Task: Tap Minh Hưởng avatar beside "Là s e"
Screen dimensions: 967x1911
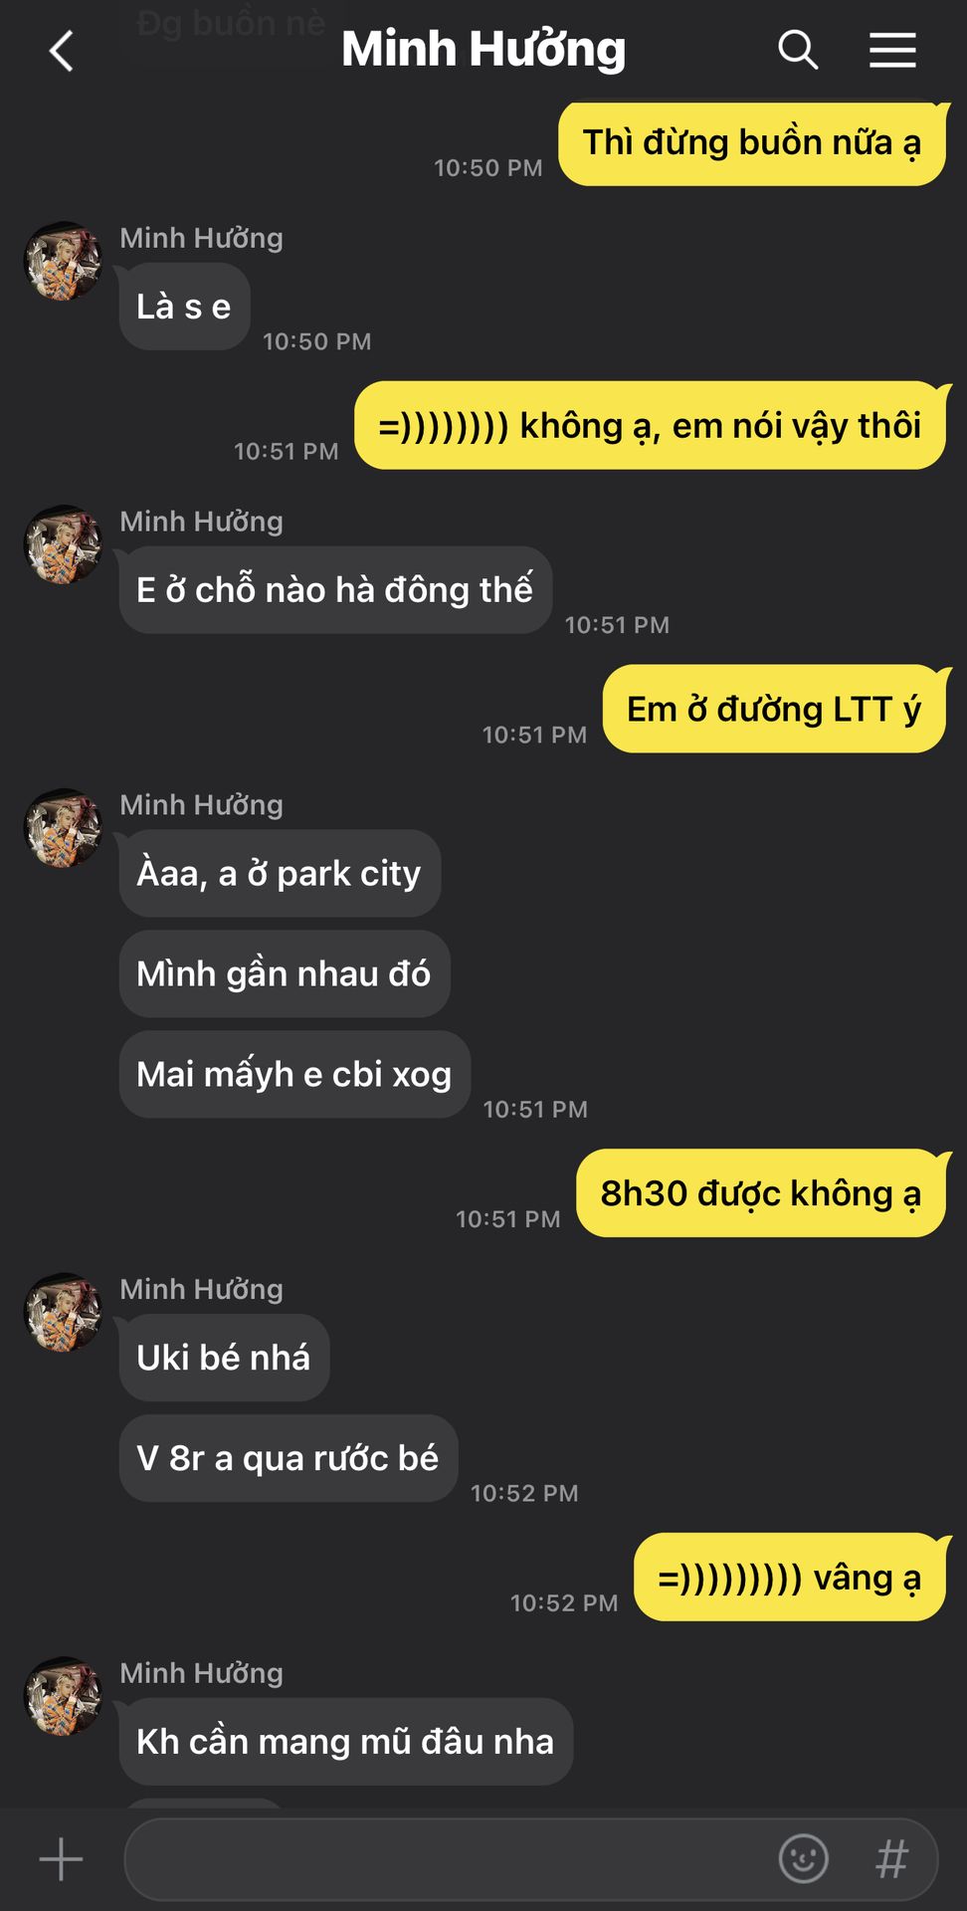Action: (63, 261)
